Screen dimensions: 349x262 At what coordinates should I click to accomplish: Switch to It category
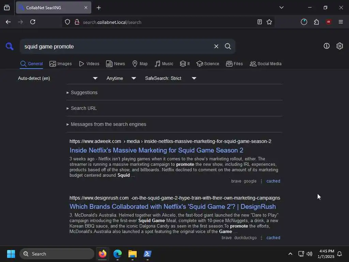pyautogui.click(x=185, y=64)
